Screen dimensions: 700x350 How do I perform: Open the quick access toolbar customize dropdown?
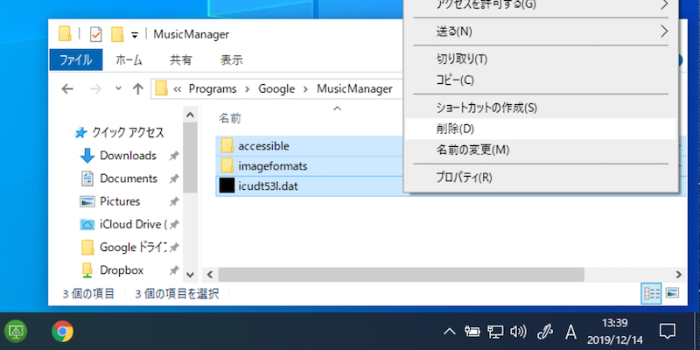(134, 36)
